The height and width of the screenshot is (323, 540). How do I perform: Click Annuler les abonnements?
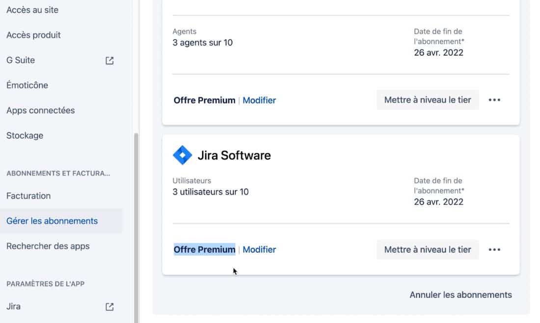pos(461,295)
